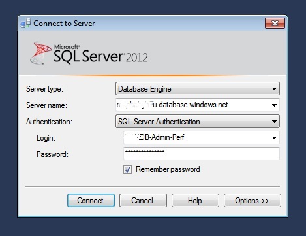This screenshot has height=236, width=306.
Task: Click the SQL Server 2012 logo
Action: click(x=89, y=54)
